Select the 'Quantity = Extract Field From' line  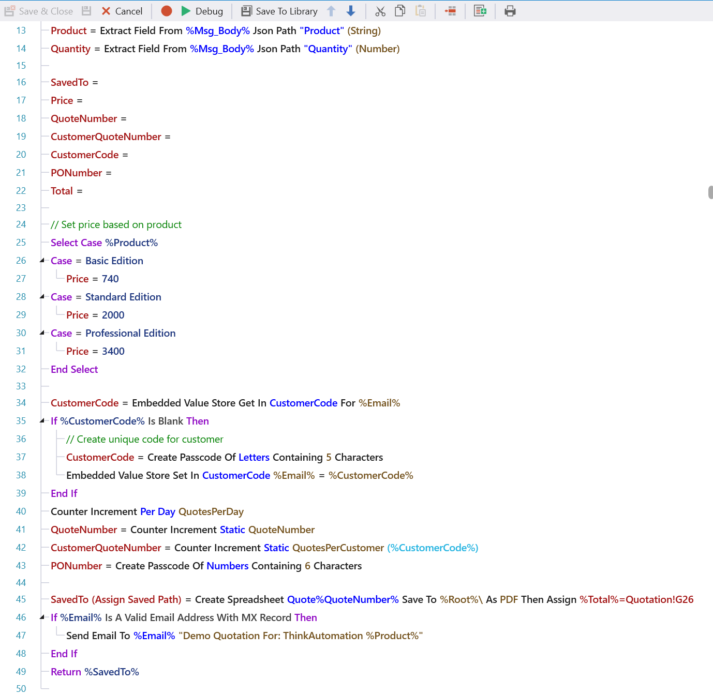click(225, 49)
